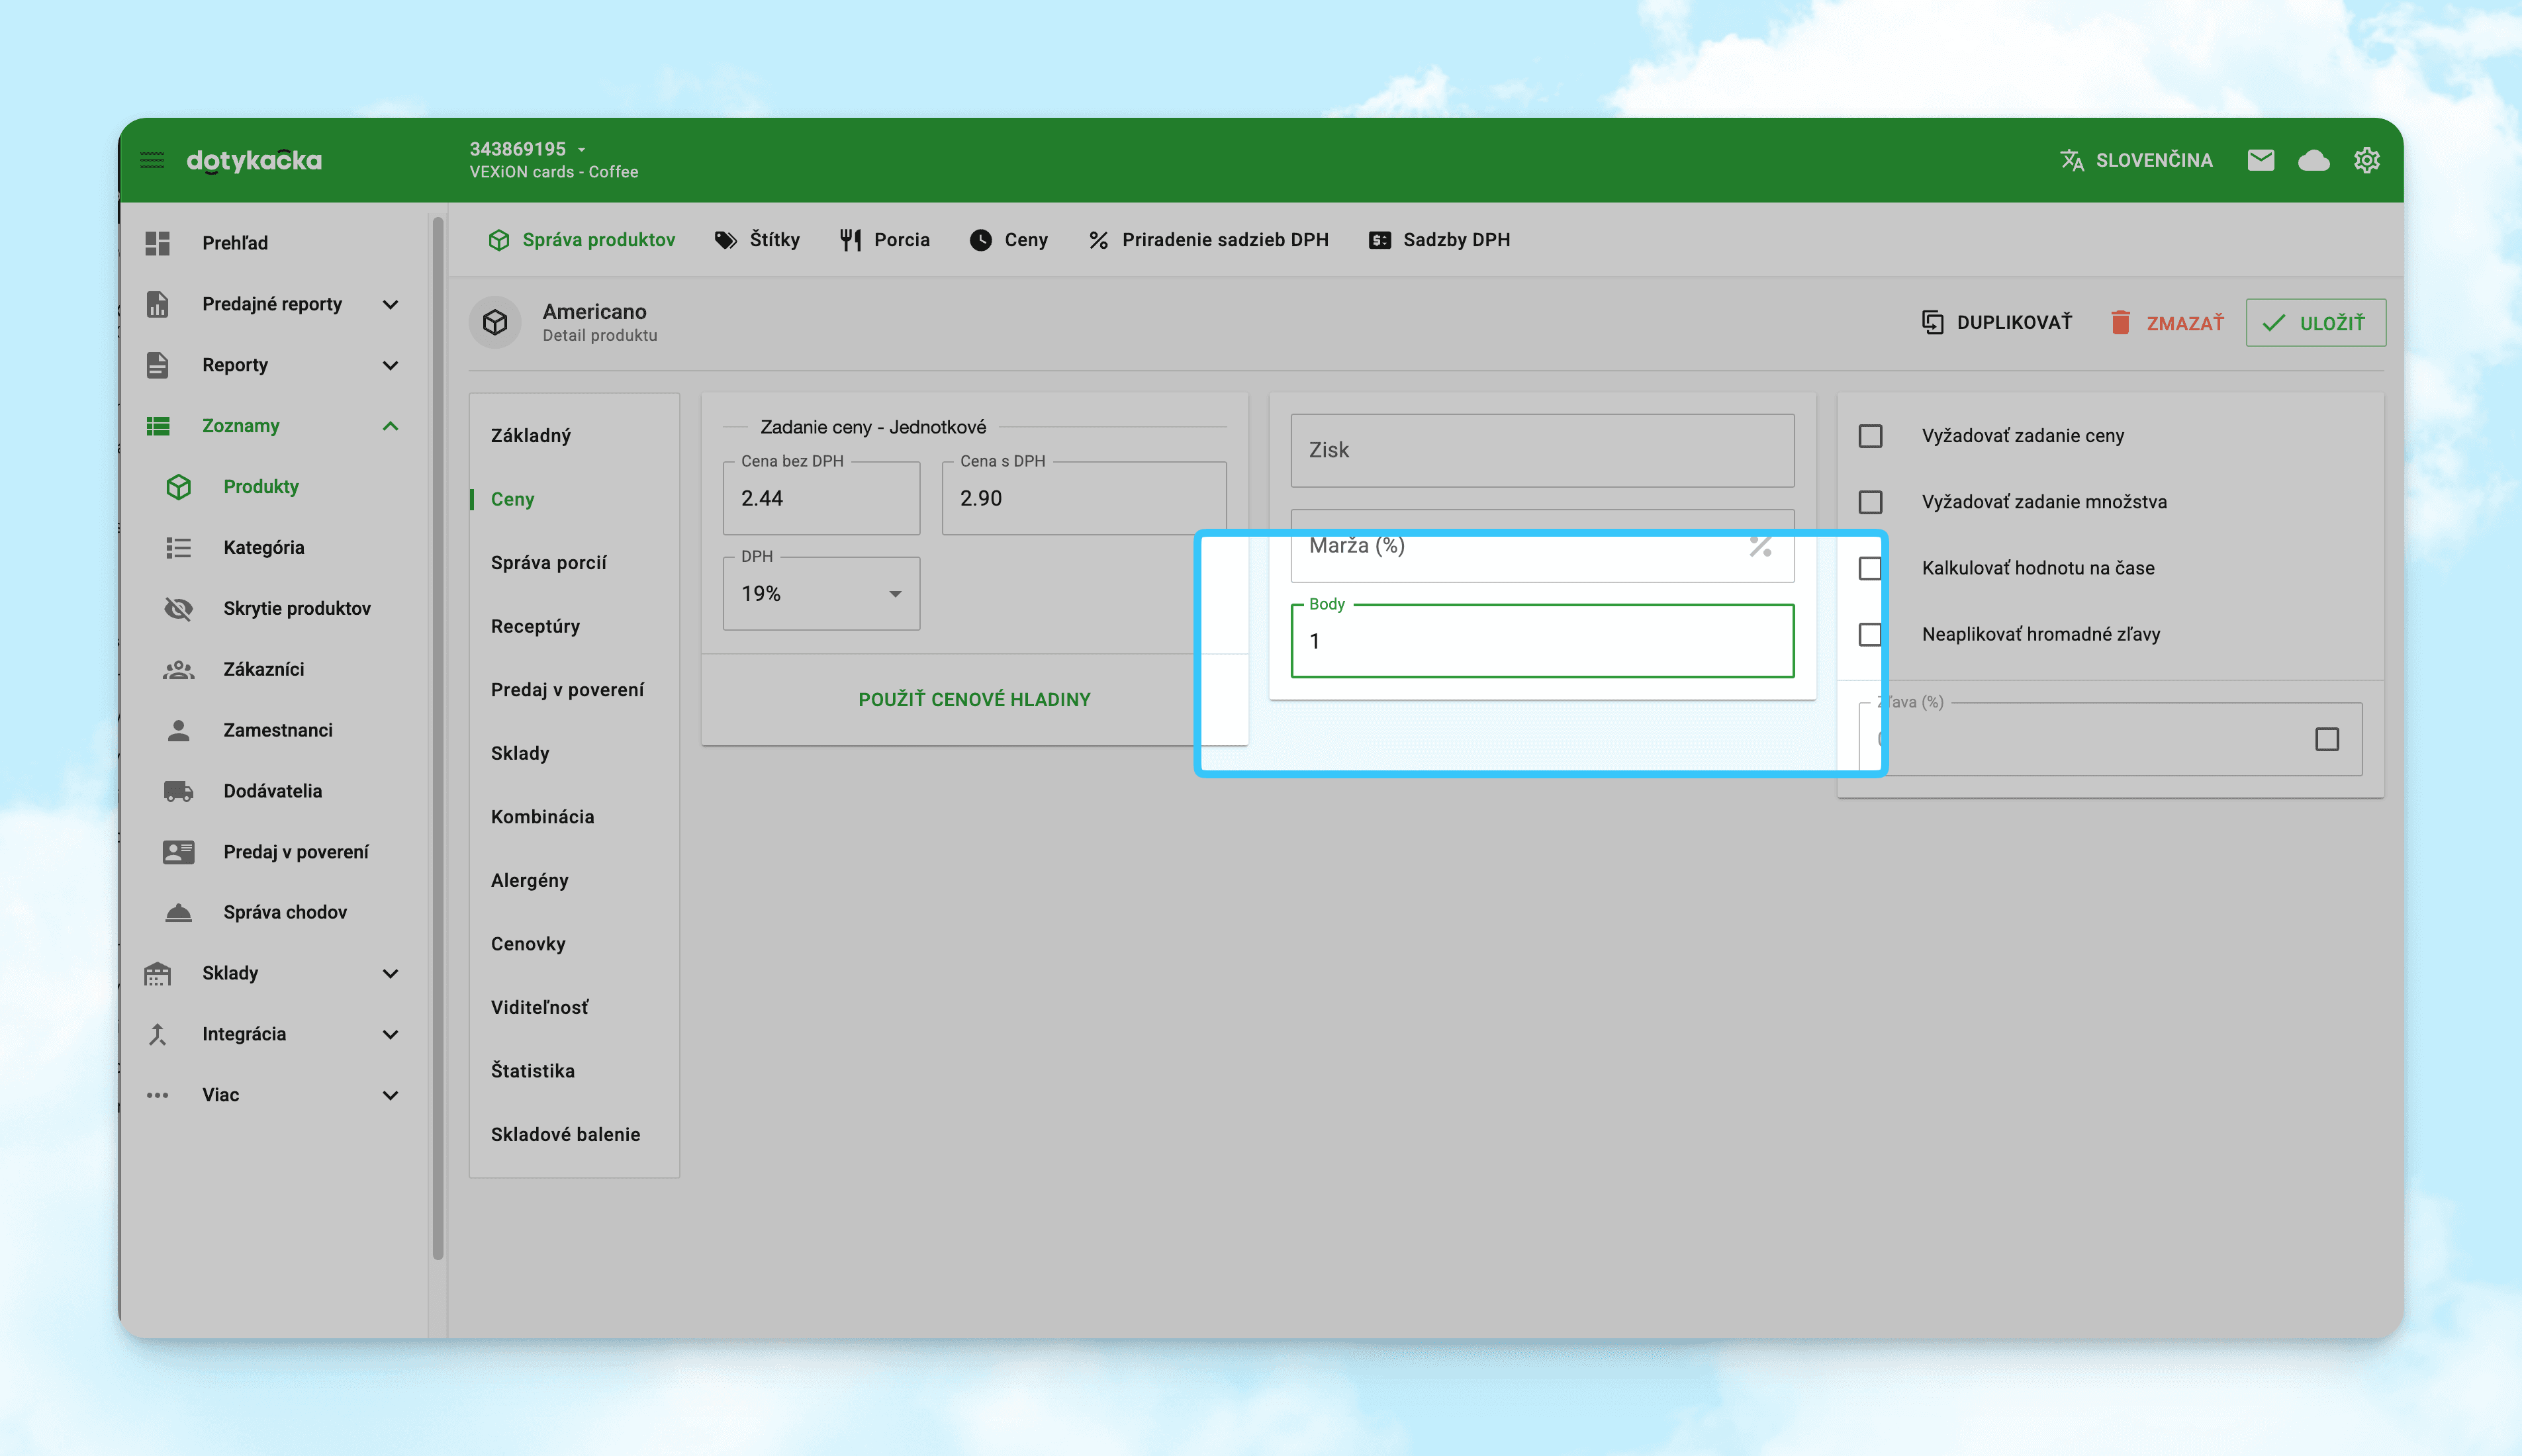
Task: Open the DPH 19% dropdown
Action: [821, 594]
